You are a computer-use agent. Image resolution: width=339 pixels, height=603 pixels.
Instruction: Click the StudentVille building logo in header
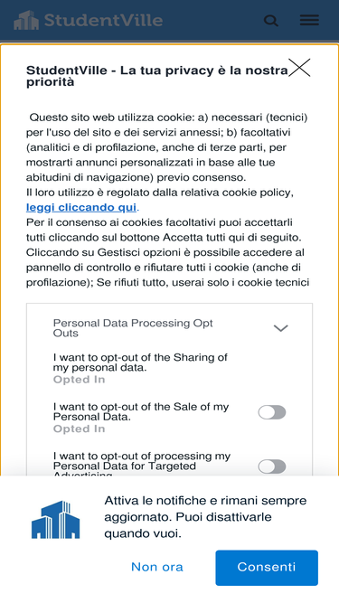tap(26, 20)
